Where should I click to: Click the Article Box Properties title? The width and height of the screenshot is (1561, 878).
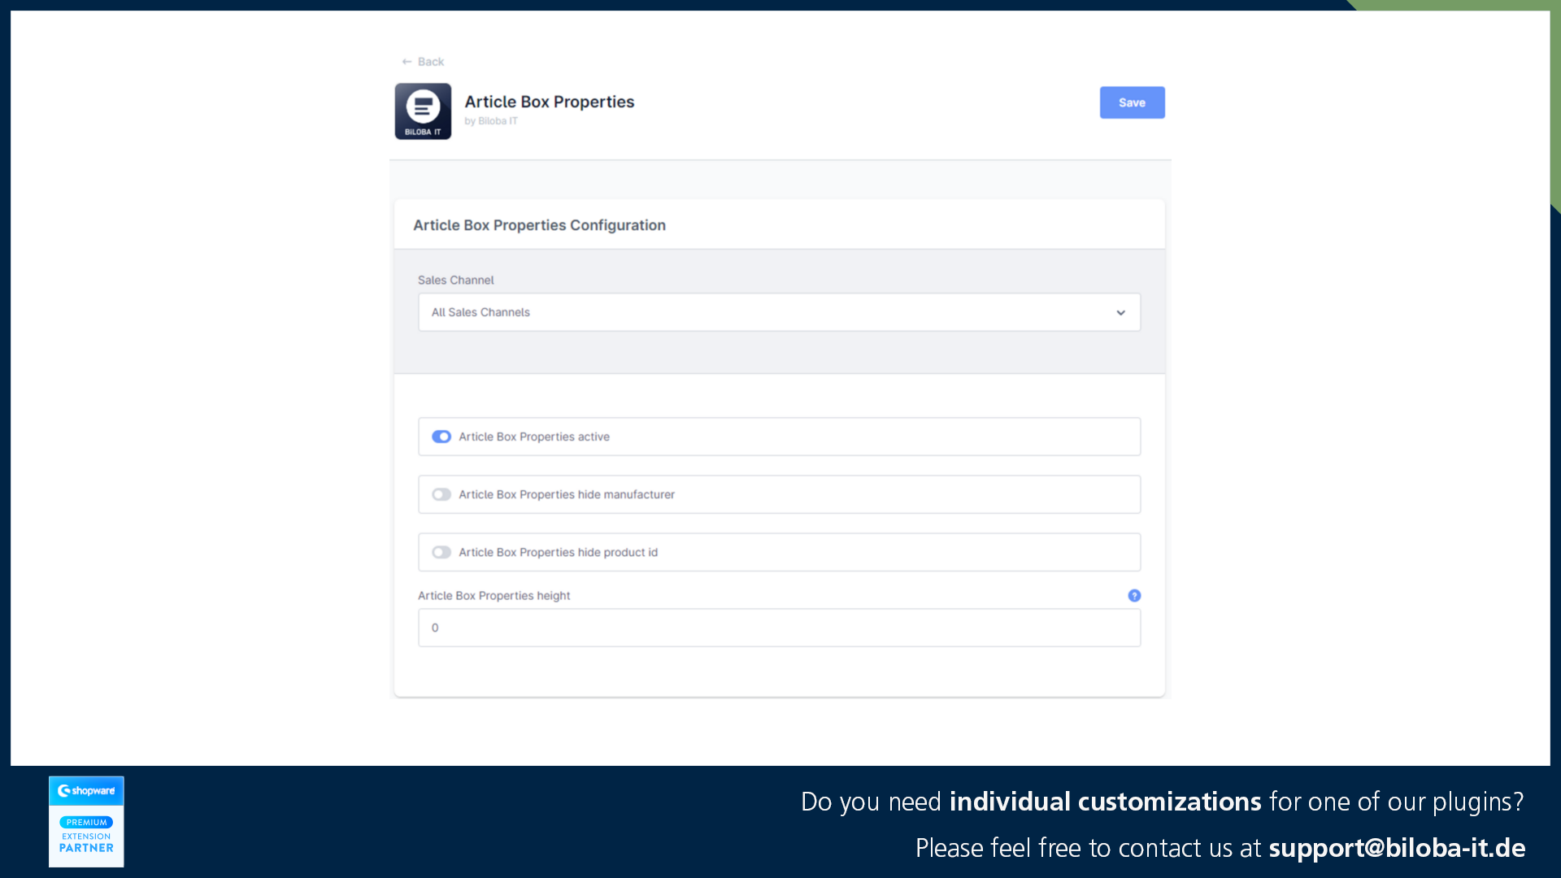[550, 102]
